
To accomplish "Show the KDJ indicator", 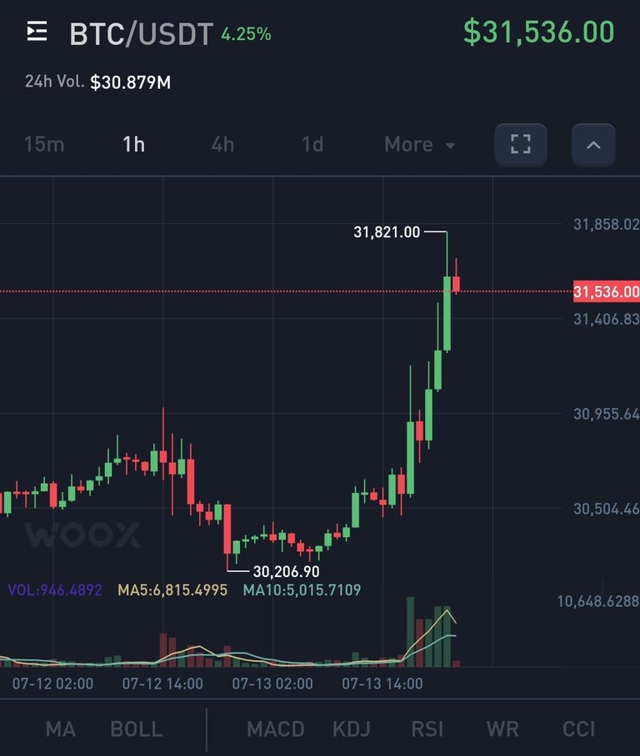I will point(352,729).
